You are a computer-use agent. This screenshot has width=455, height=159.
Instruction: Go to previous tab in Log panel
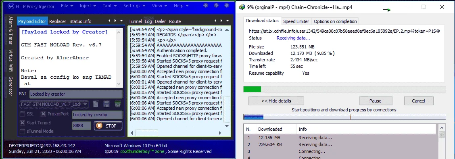[215, 21]
